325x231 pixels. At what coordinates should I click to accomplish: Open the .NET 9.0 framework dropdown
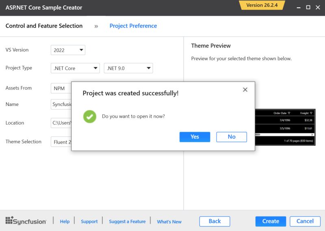pos(128,68)
